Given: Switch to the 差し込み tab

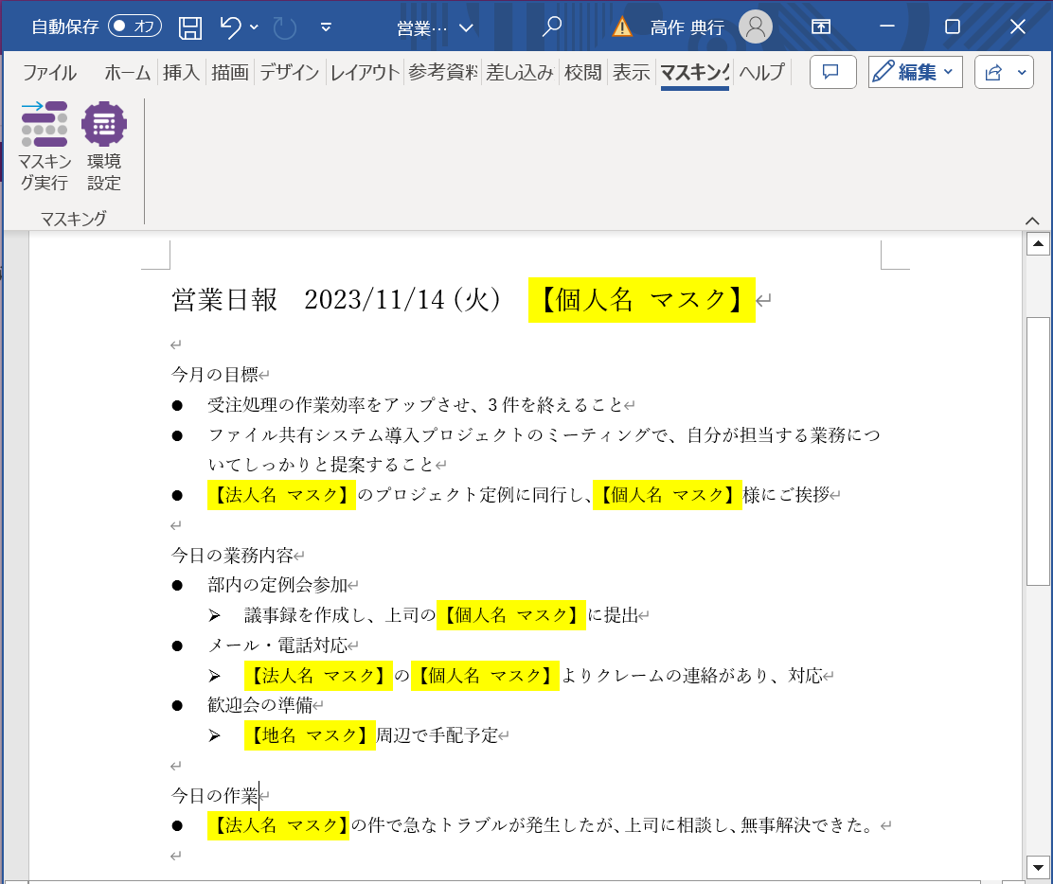Looking at the screenshot, I should (x=519, y=72).
